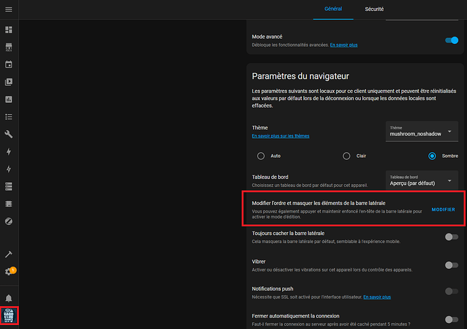Disable the Mode avancé switch
Viewport: 467px width, 329px height.
point(451,41)
